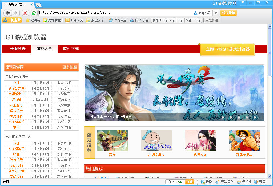Open 收藏夹 favorites star
The image size is (273, 186).
tap(33, 20)
